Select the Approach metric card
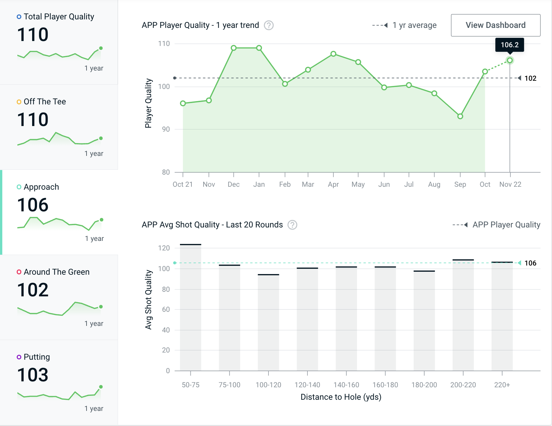552x426 pixels. coord(59,212)
